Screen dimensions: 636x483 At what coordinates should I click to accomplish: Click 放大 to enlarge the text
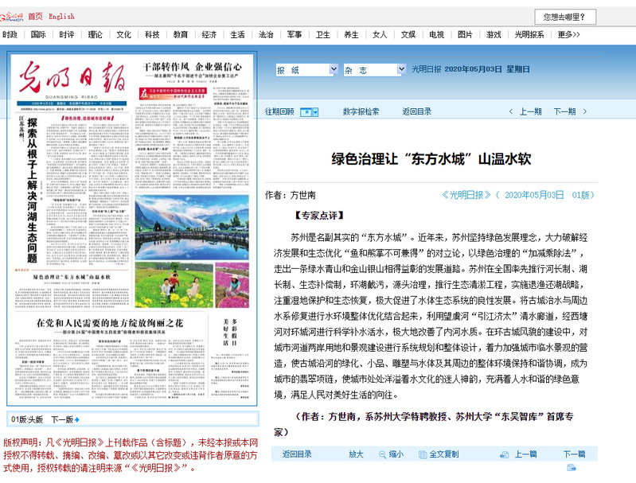pos(356,454)
